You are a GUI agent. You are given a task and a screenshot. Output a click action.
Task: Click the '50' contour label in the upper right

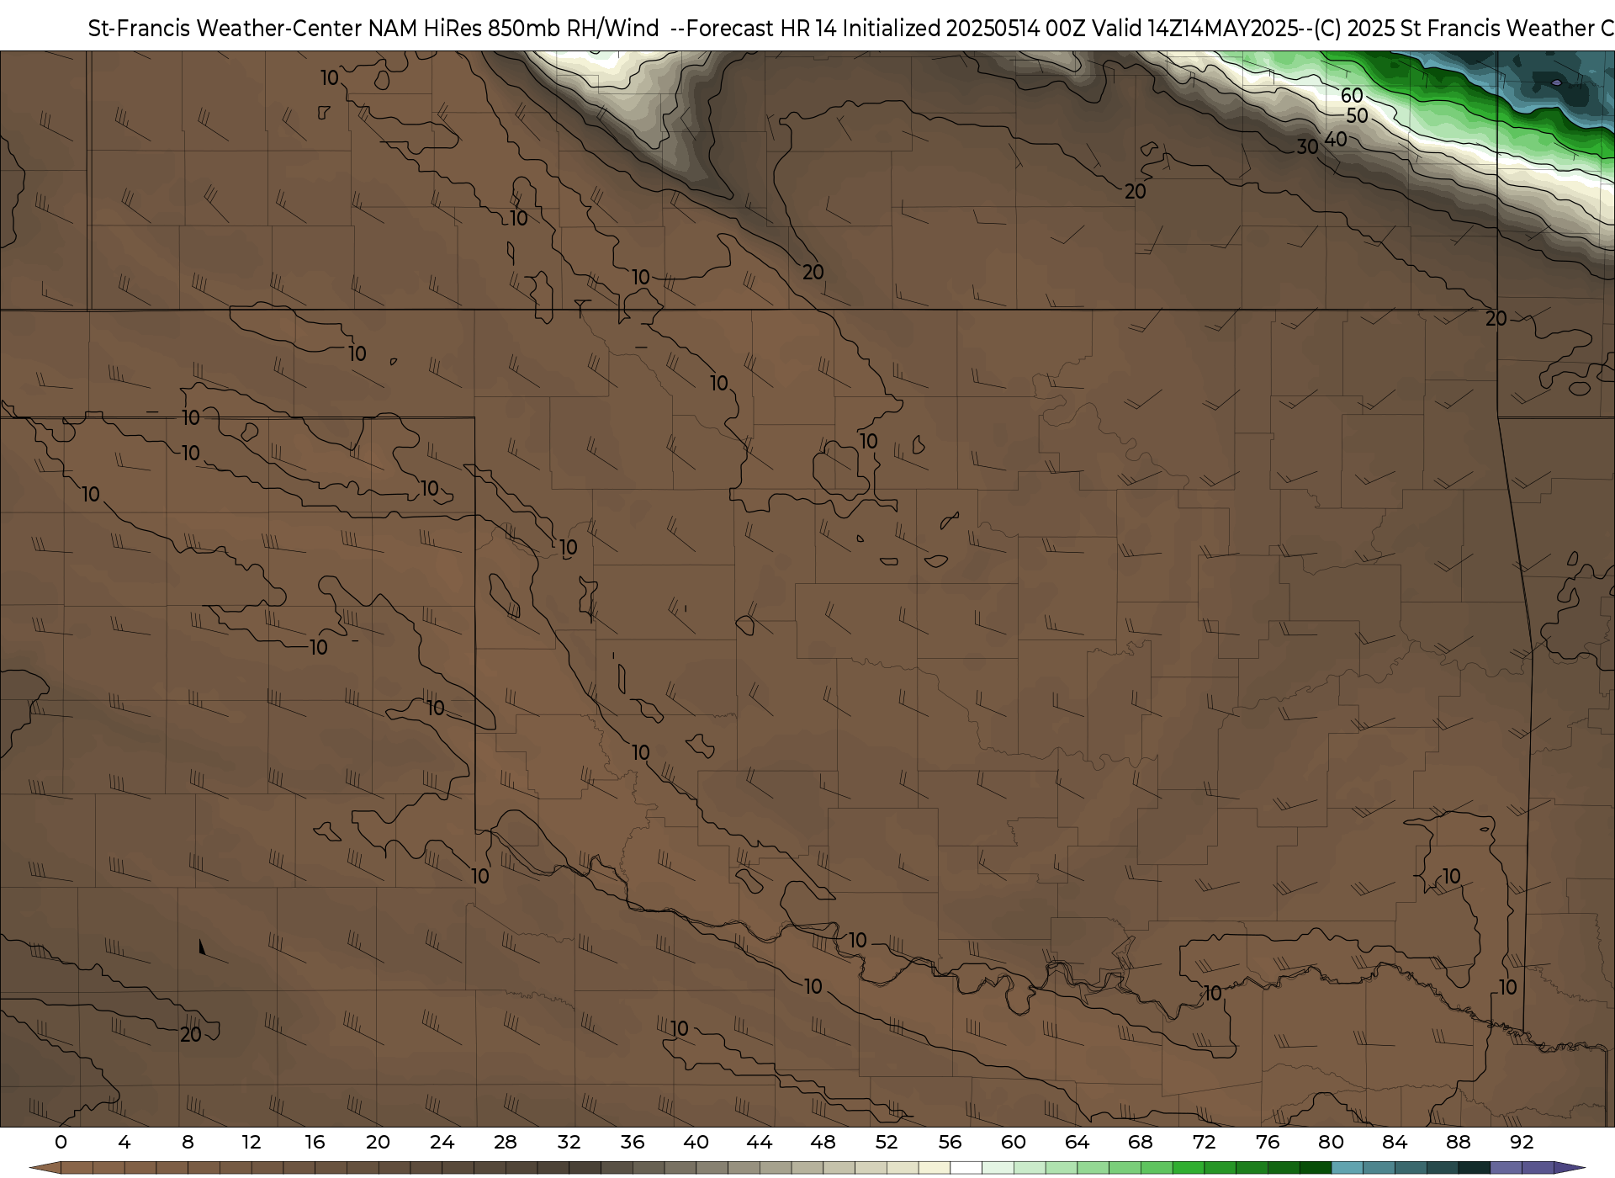(x=1357, y=116)
